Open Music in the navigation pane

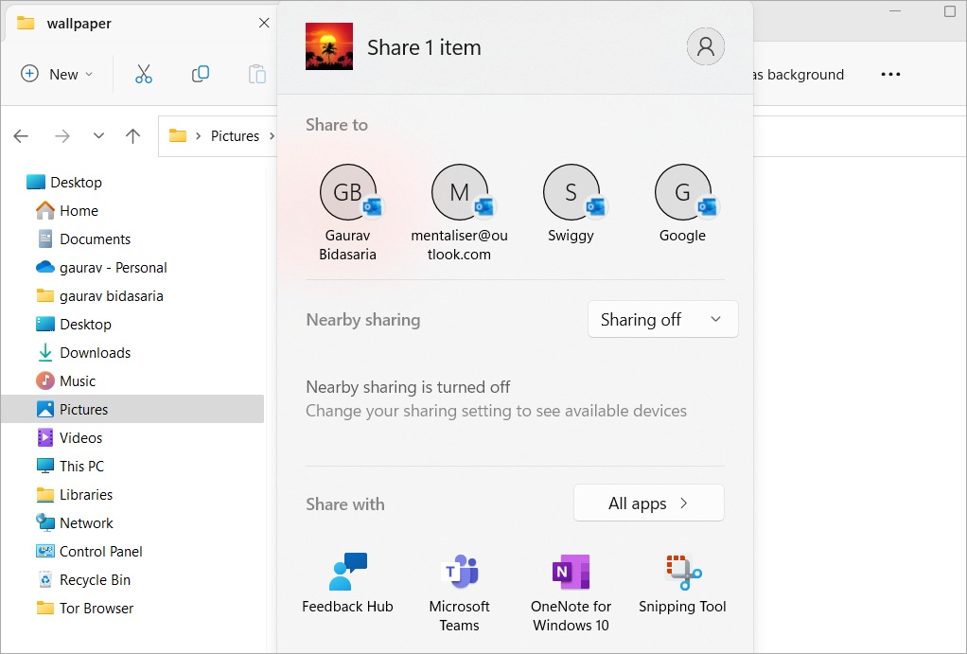66,380
